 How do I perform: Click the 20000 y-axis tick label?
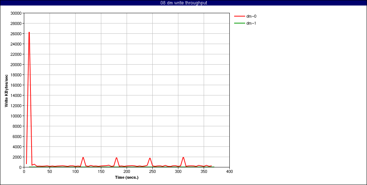(16, 64)
